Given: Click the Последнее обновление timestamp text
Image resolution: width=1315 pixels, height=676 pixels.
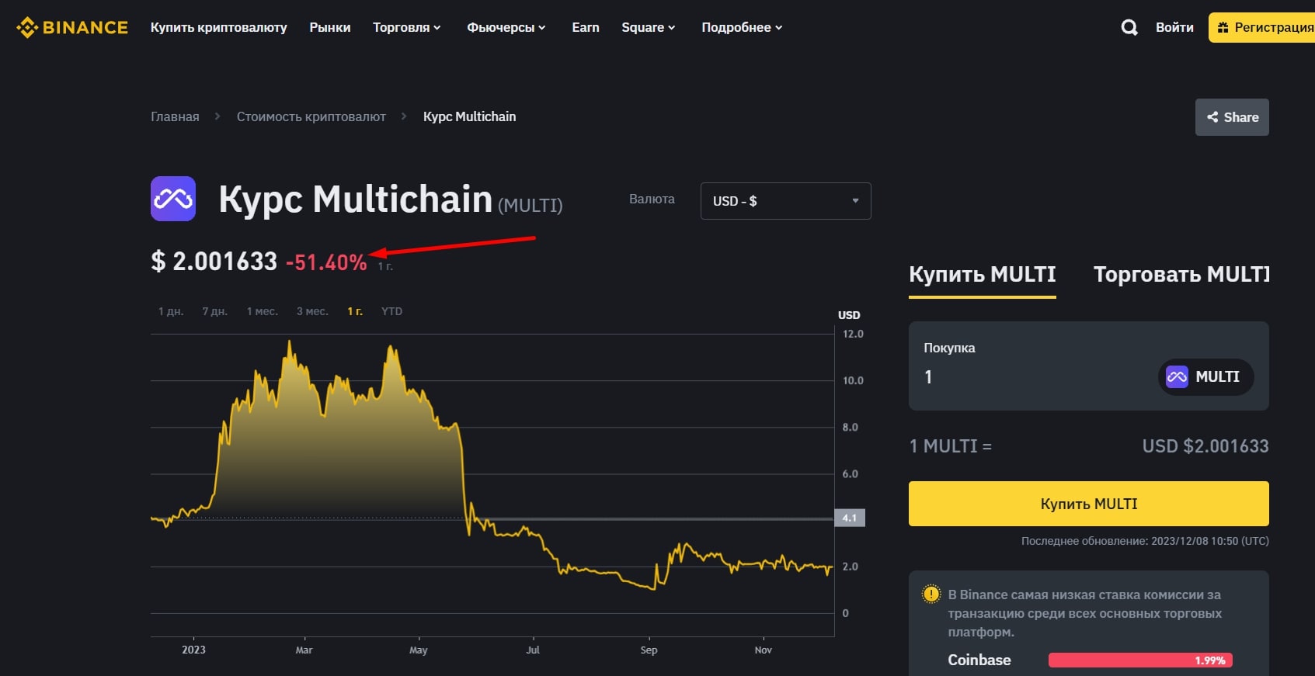Looking at the screenshot, I should point(1145,541).
